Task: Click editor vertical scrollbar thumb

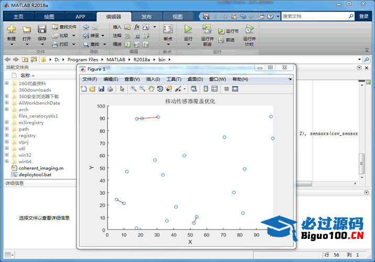Action: click(x=361, y=163)
